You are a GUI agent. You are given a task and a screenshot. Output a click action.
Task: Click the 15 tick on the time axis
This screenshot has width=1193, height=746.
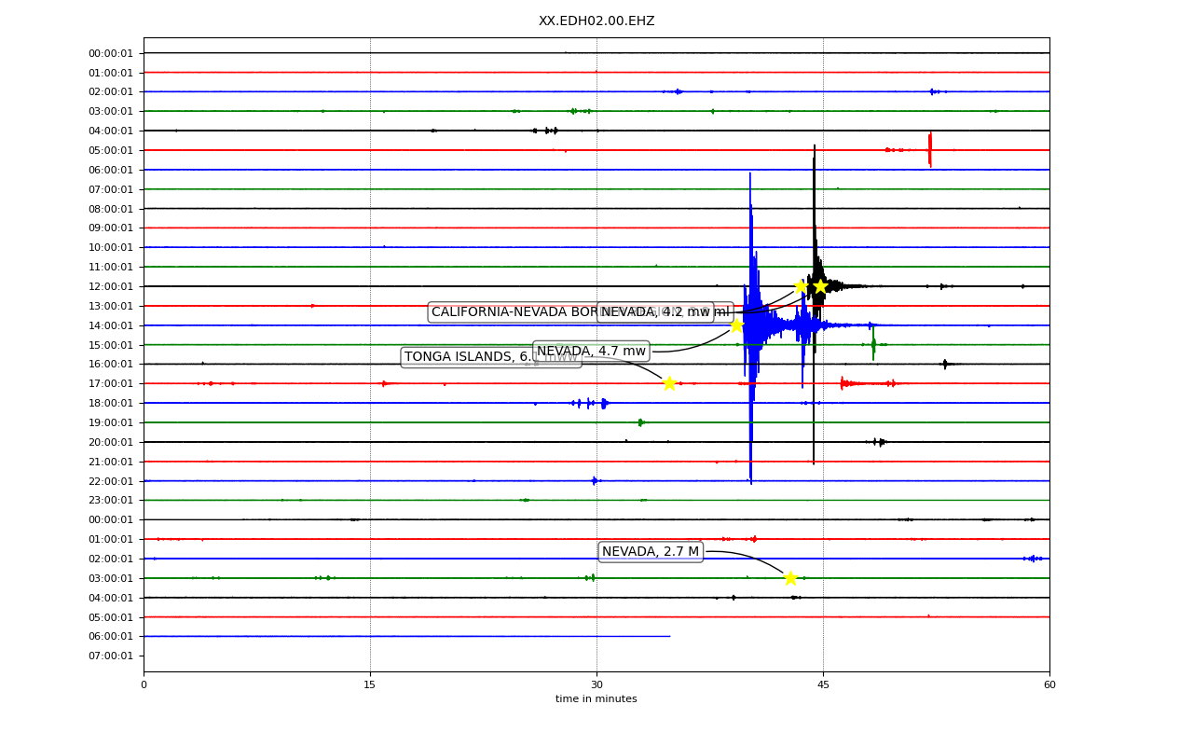click(370, 685)
